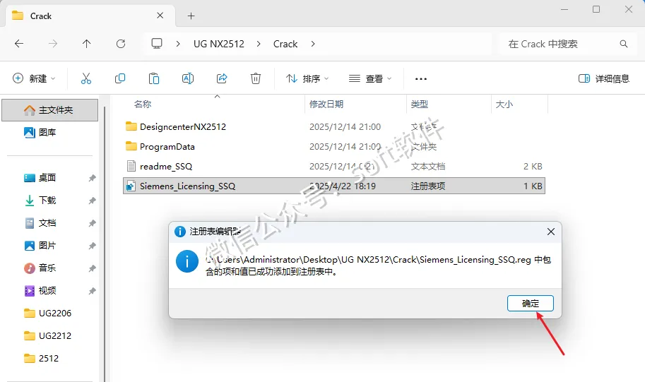The height and width of the screenshot is (382, 645).
Task: Expand chevron after monitor icon in address bar
Action: 178,44
